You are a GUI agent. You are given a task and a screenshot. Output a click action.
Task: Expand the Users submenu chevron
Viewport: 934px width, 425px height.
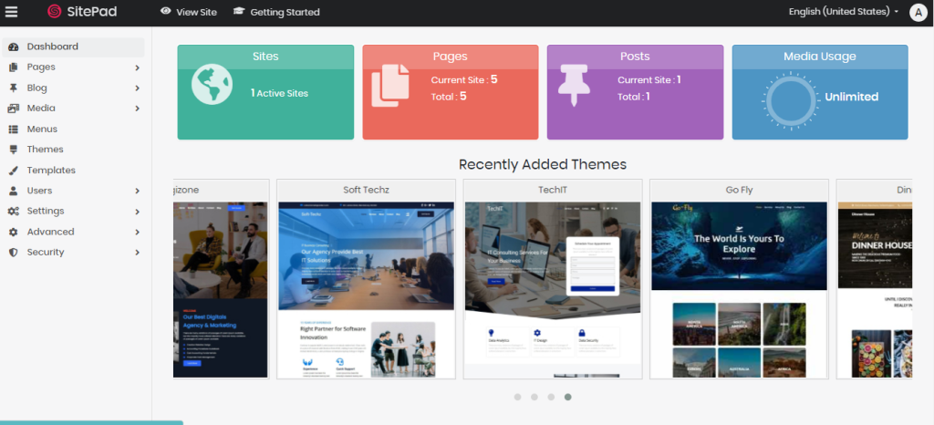[137, 192]
